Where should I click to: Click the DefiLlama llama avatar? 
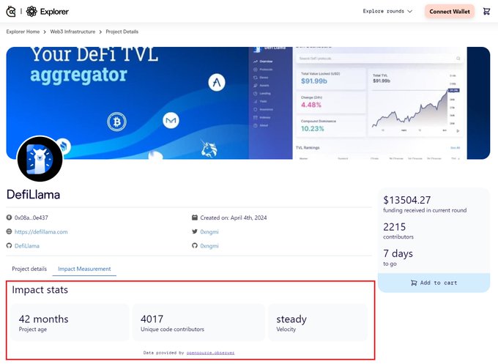pos(40,159)
